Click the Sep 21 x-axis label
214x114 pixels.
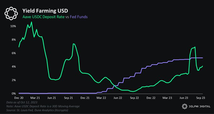coord(68,98)
